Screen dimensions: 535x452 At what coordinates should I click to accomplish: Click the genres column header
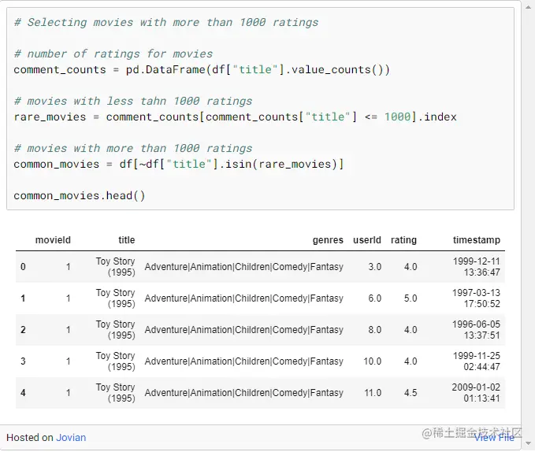click(328, 240)
